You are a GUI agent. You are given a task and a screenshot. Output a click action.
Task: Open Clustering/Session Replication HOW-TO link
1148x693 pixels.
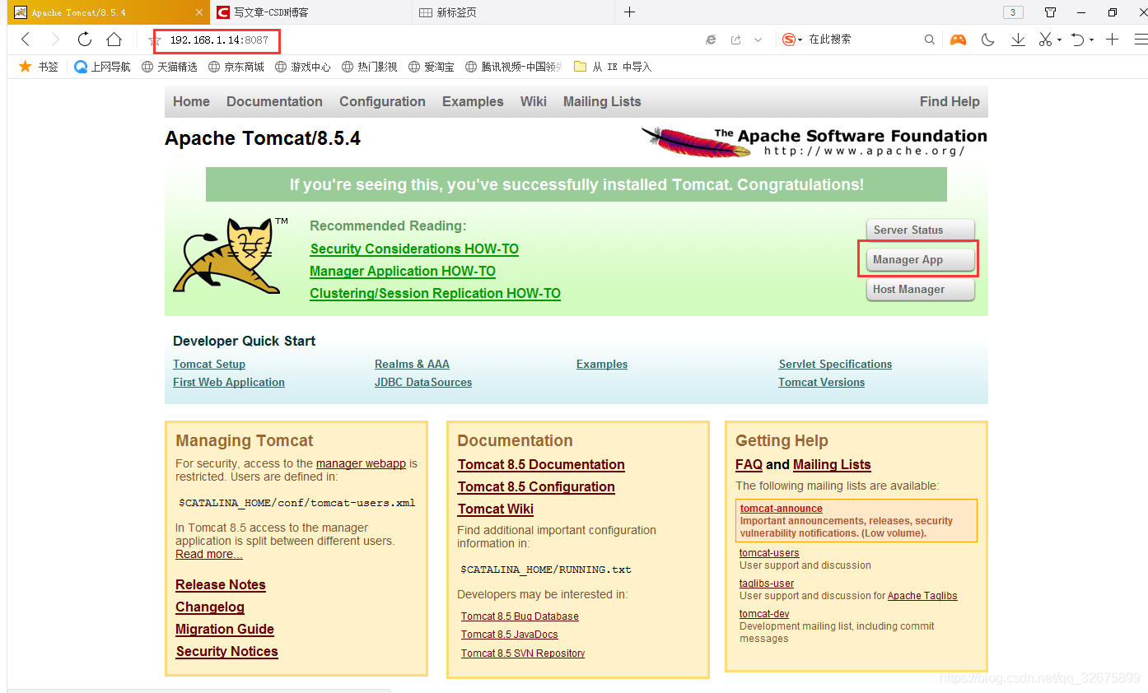[435, 293]
